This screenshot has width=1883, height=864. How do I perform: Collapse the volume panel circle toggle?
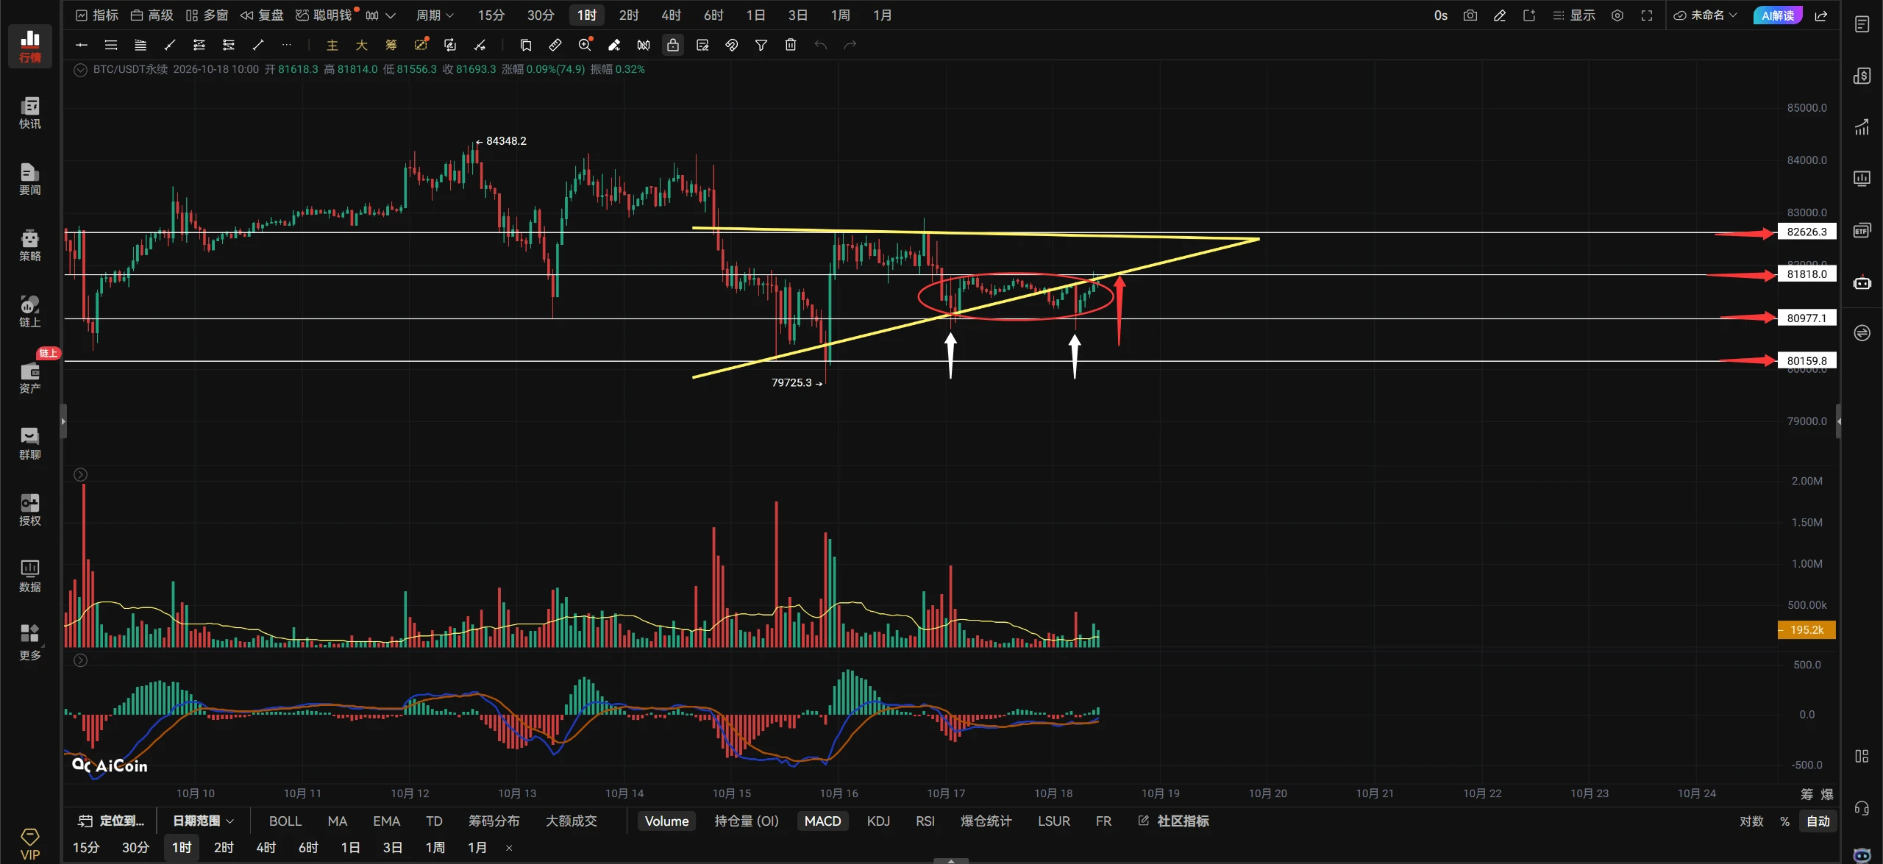(x=81, y=475)
